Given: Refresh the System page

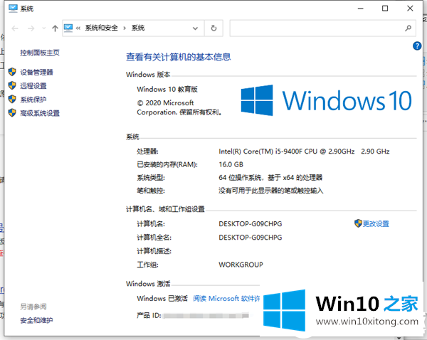Looking at the screenshot, I should (213, 28).
